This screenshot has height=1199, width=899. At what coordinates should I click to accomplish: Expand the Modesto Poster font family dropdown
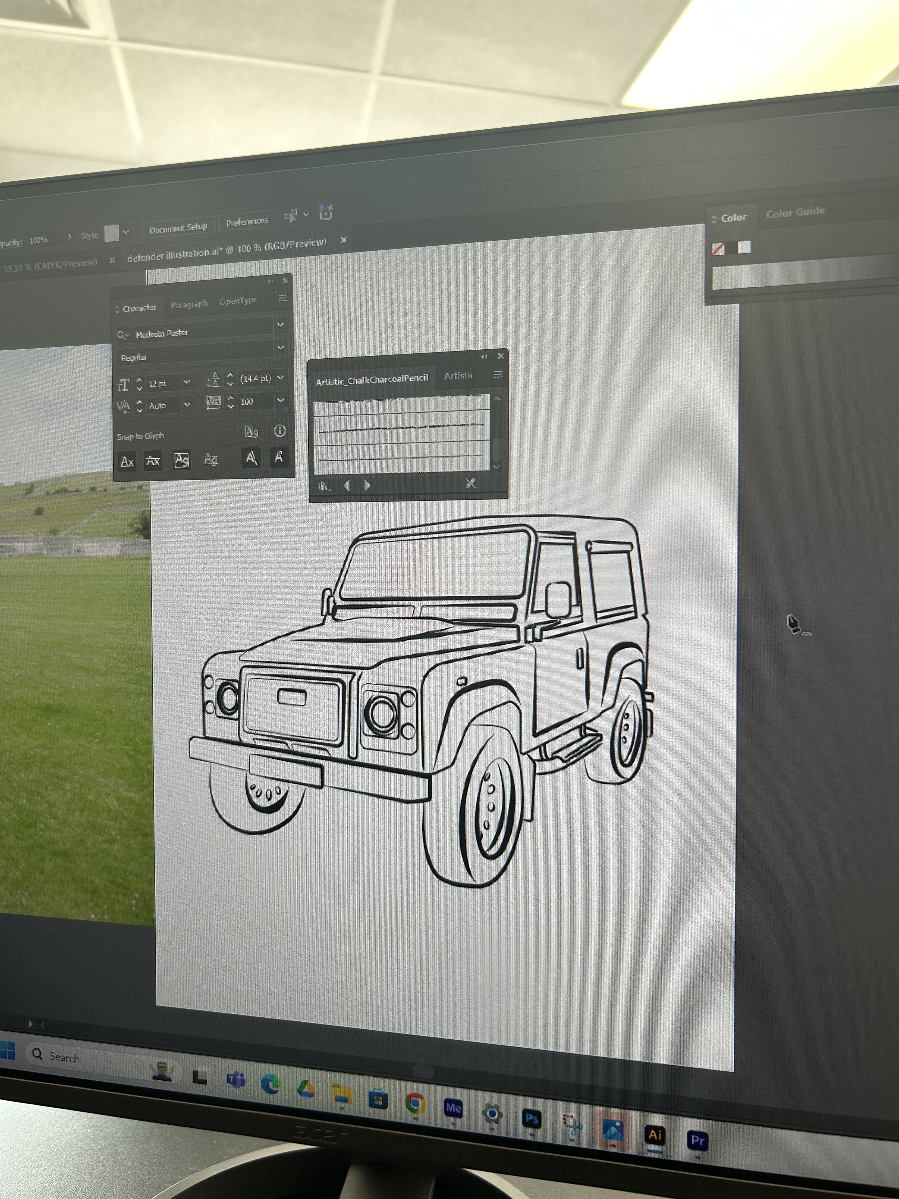281,325
